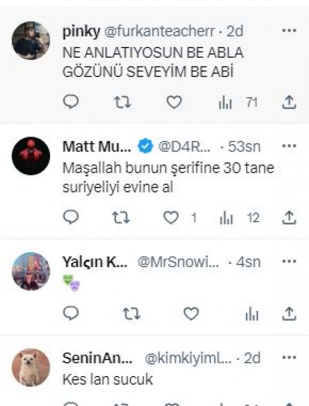Share the Maşallah tweet
This screenshot has width=309, height=406.
point(288,218)
